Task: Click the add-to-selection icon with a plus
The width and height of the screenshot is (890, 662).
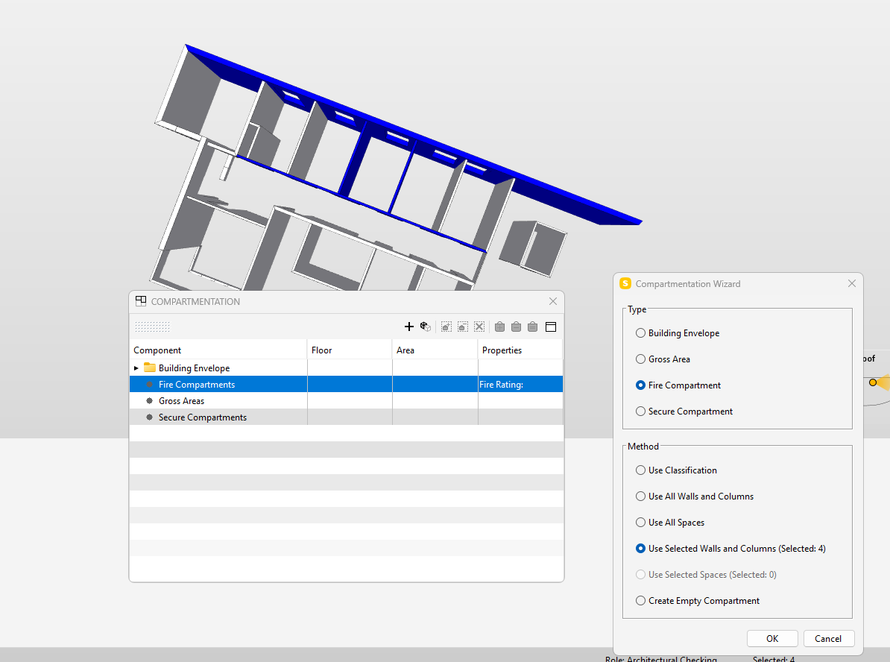Action: (446, 327)
